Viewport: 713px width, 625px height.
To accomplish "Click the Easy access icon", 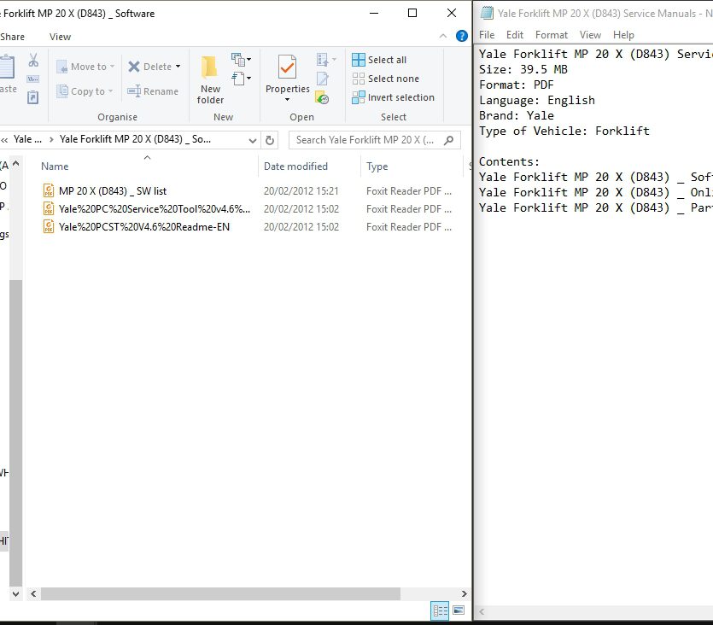I will [238, 79].
